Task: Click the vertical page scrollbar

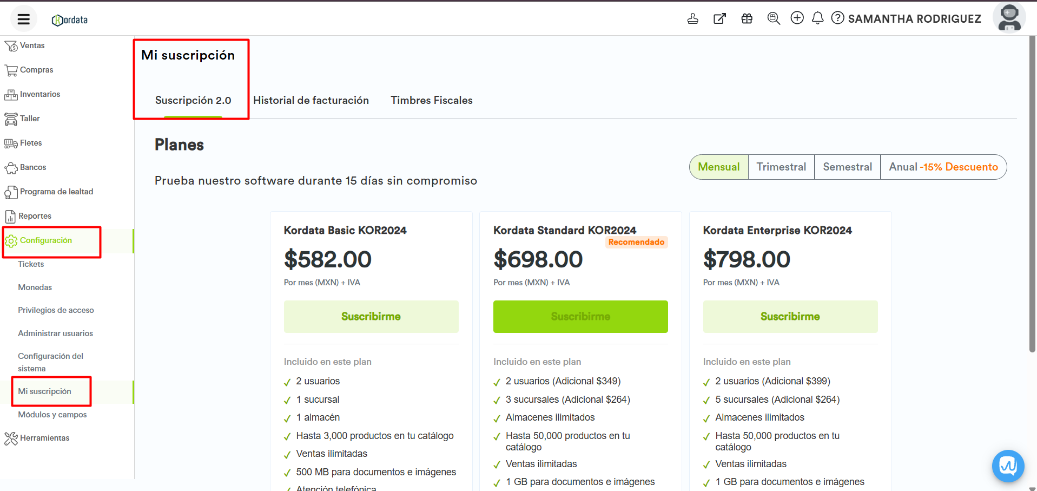Action: tap(1032, 194)
